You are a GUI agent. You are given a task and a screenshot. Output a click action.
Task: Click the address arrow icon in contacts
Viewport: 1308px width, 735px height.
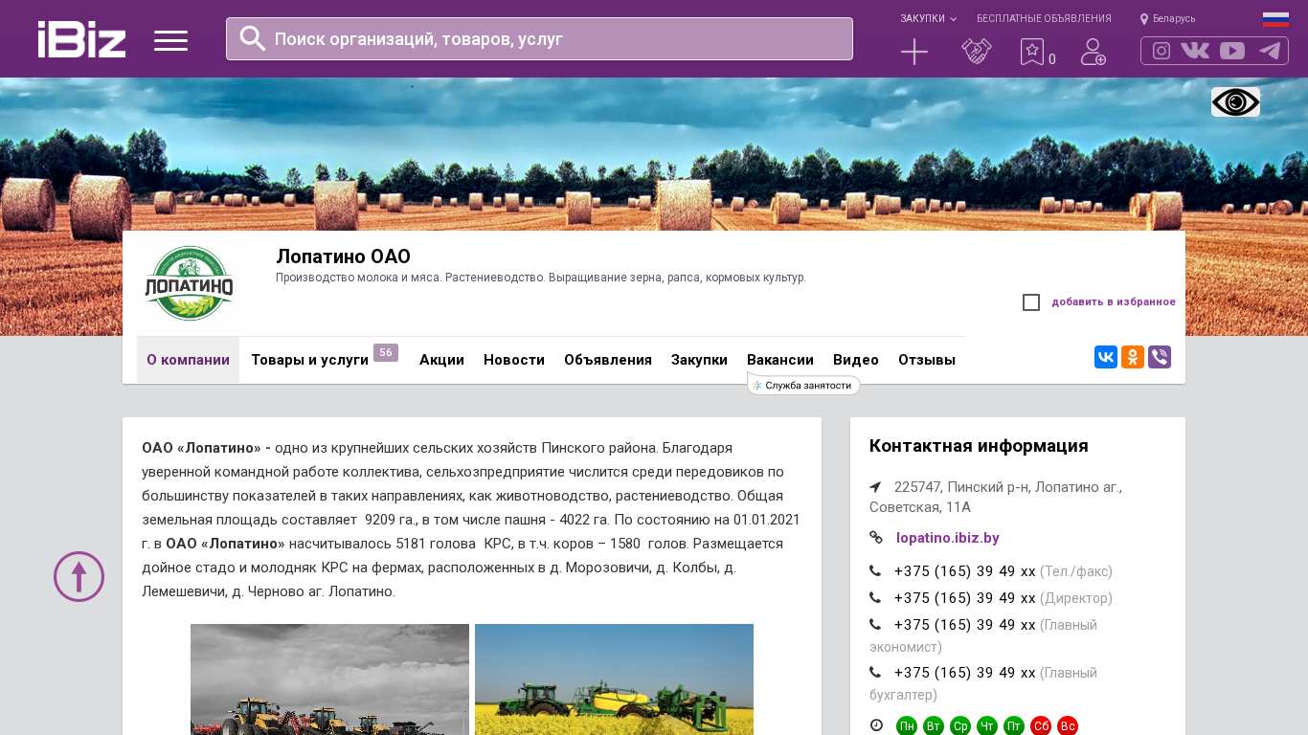(x=875, y=486)
